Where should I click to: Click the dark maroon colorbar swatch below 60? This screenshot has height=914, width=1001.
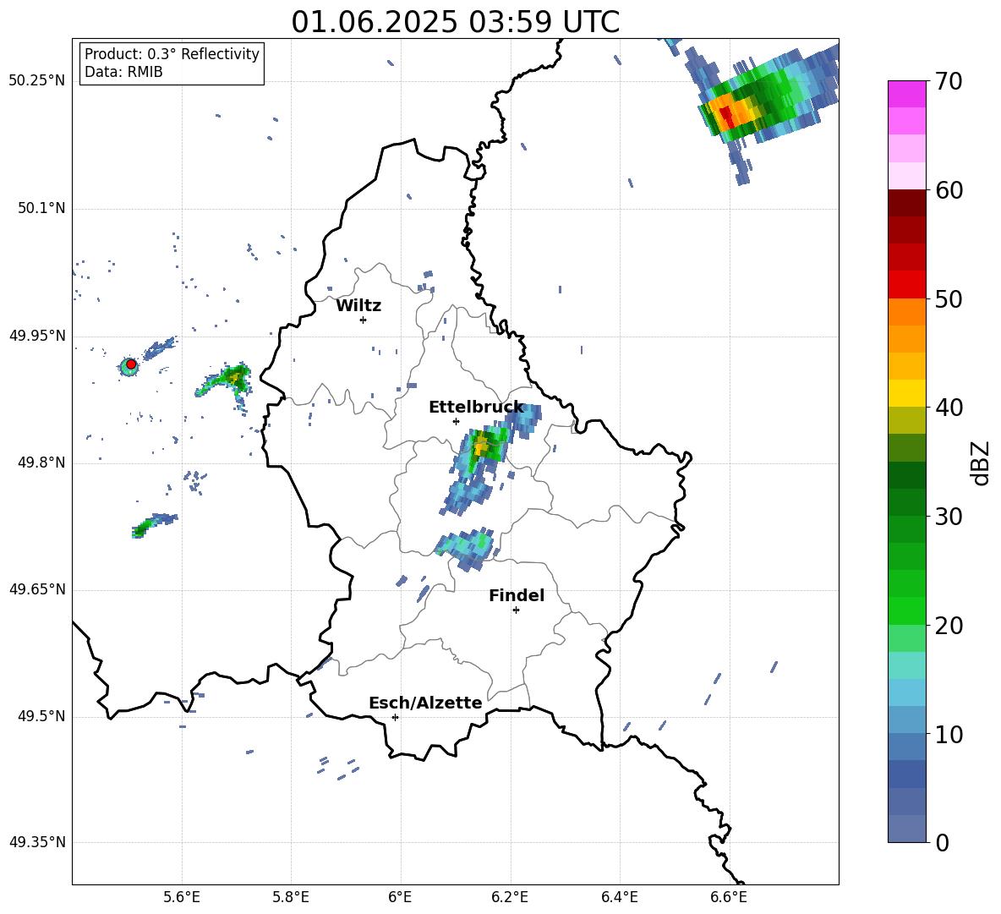(906, 203)
